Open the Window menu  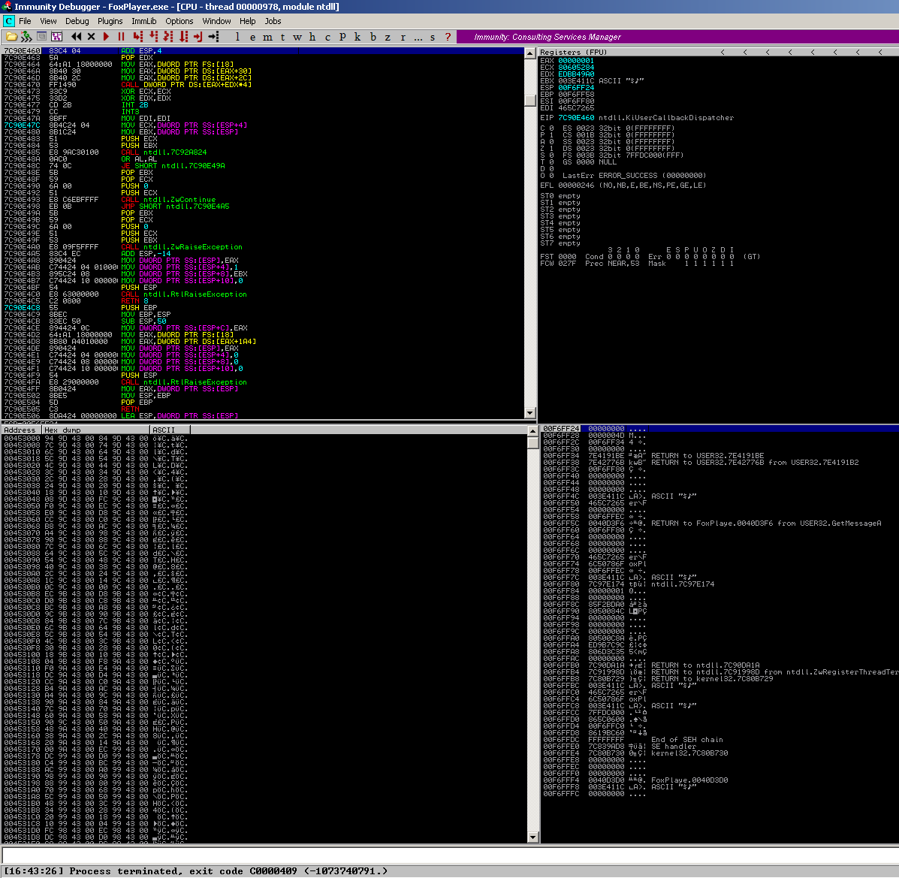point(216,21)
